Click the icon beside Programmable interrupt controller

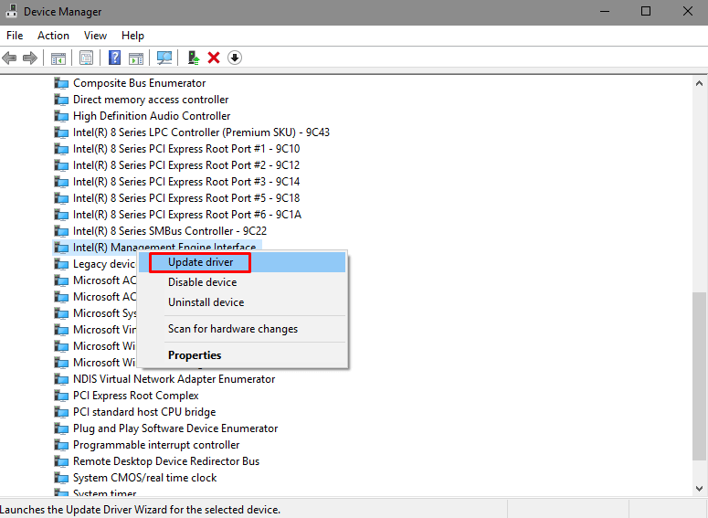[x=61, y=445]
